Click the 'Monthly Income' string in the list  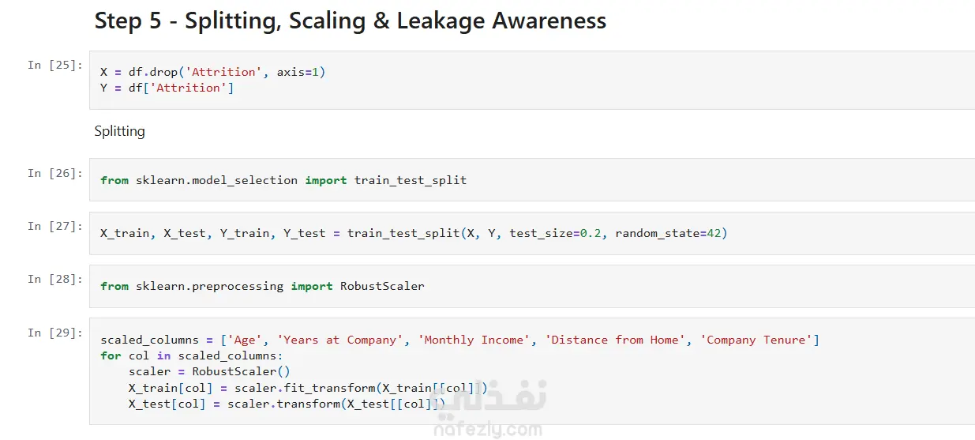[x=474, y=340]
